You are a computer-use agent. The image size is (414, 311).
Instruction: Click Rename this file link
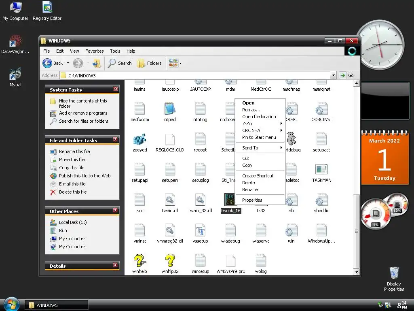point(74,151)
